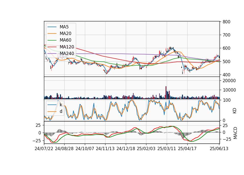This screenshot has width=244, height=175.
Task: Click the 25/02/03 date axis label
Action: pos(146,149)
